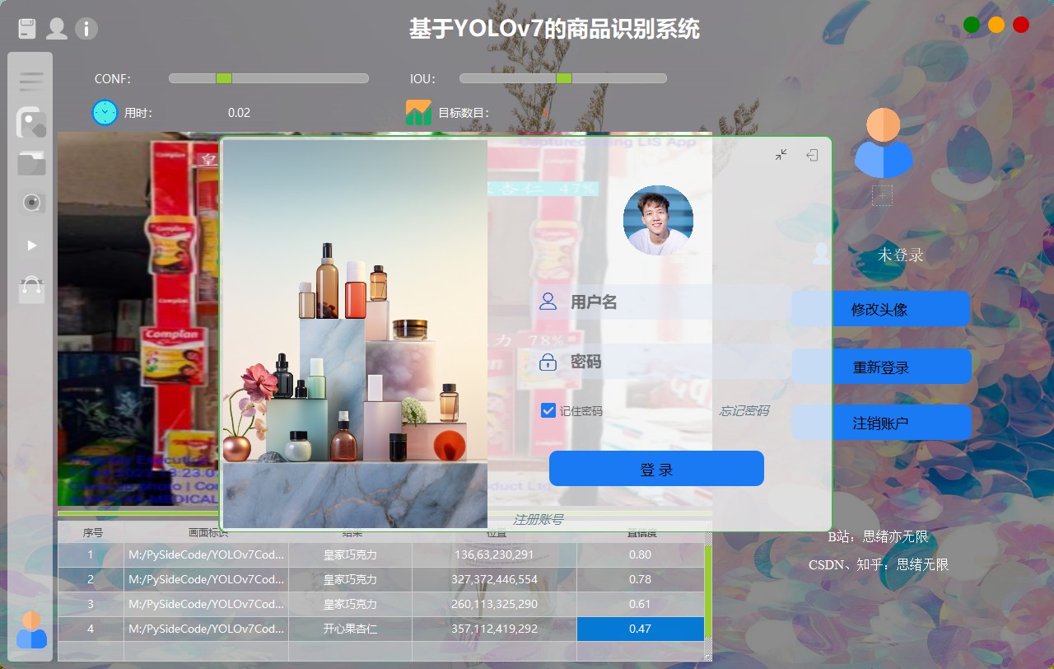
Task: Click the 修改头像 button
Action: (x=881, y=310)
